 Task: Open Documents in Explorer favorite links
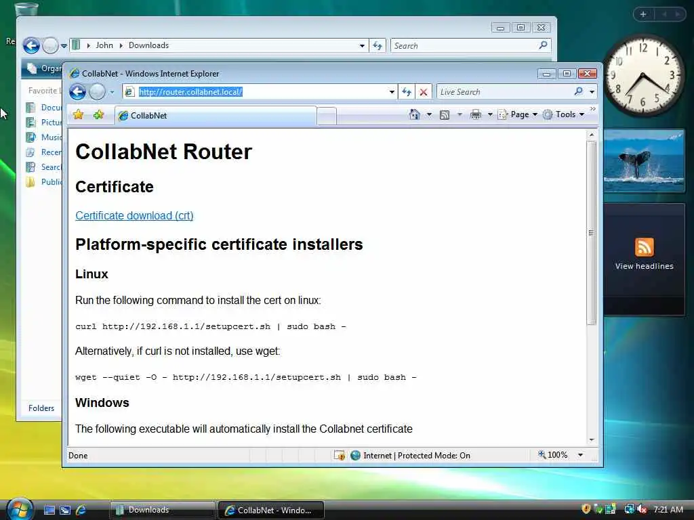(44, 108)
